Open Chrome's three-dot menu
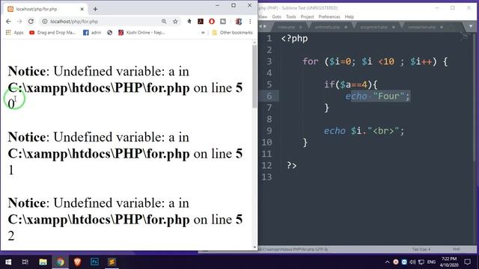 click(250, 22)
